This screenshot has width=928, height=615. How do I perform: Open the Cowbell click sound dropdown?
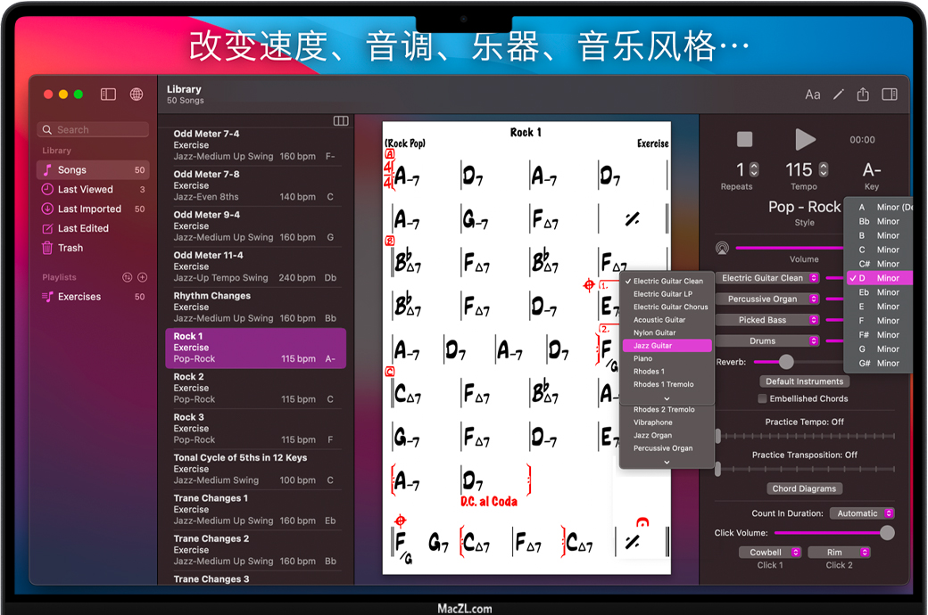click(770, 553)
